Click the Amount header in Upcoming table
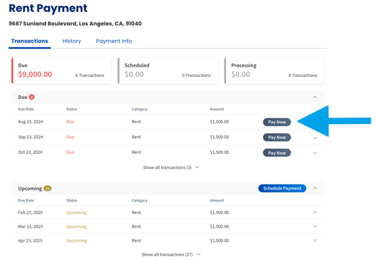Image resolution: width=376 pixels, height=276 pixels. coord(217,200)
